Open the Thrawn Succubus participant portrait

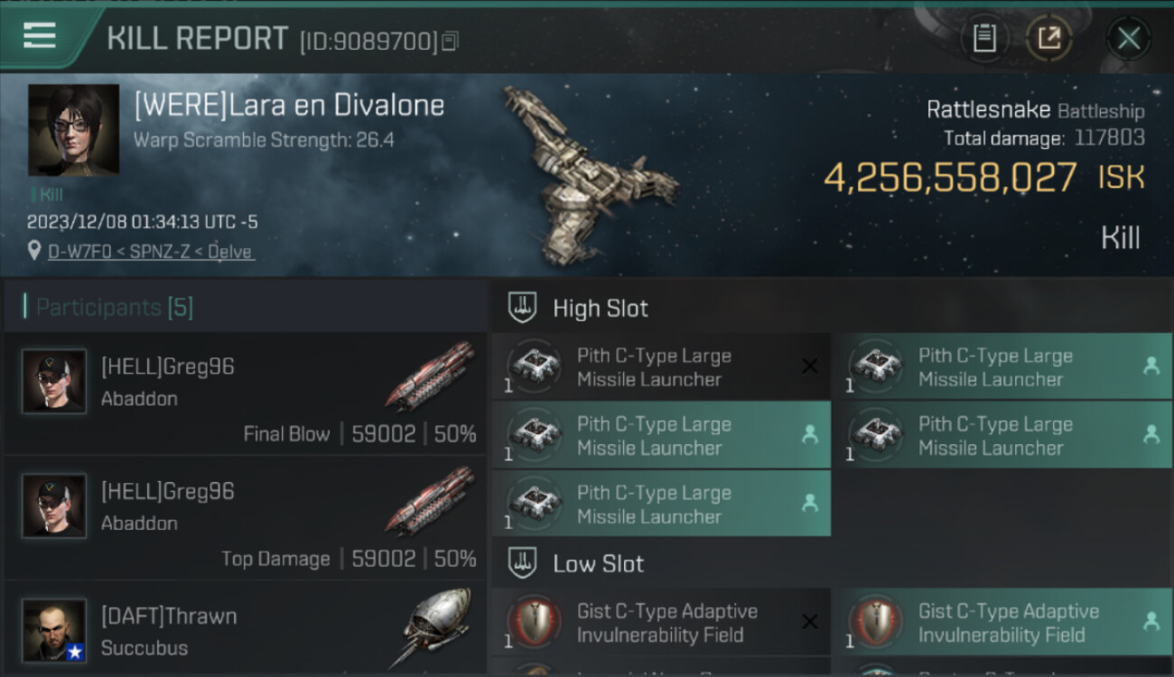coord(54,630)
